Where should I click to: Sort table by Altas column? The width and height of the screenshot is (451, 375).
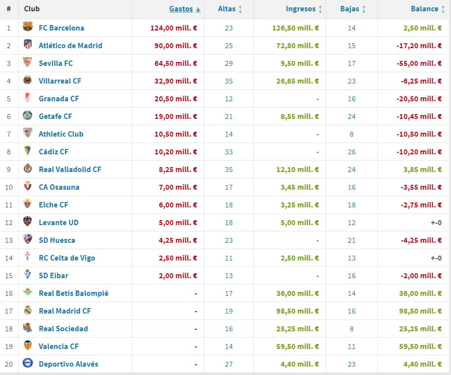(x=230, y=9)
